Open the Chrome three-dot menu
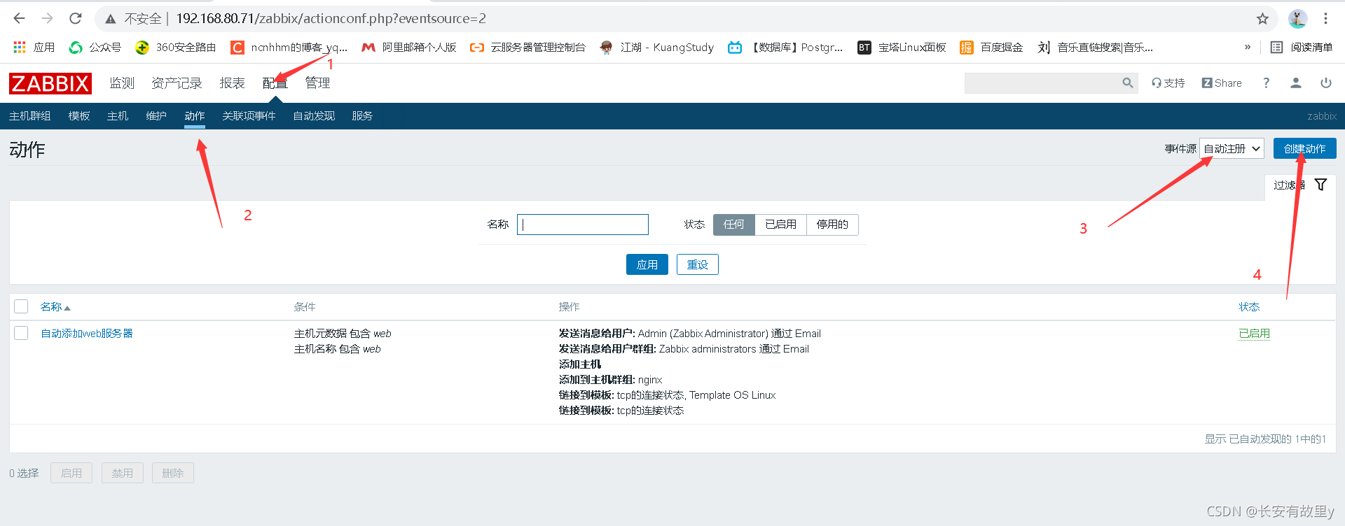The width and height of the screenshot is (1345, 526). pyautogui.click(x=1325, y=19)
